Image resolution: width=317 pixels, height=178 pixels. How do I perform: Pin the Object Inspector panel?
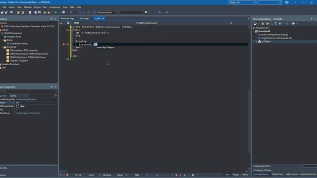tap(52, 87)
